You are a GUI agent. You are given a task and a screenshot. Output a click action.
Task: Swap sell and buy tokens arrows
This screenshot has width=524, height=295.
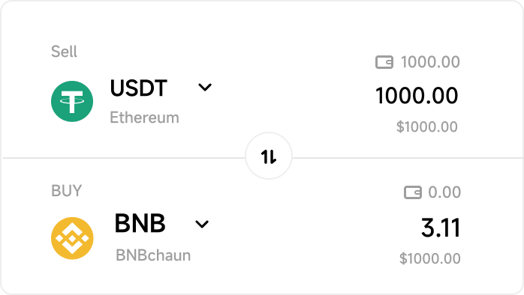(269, 156)
